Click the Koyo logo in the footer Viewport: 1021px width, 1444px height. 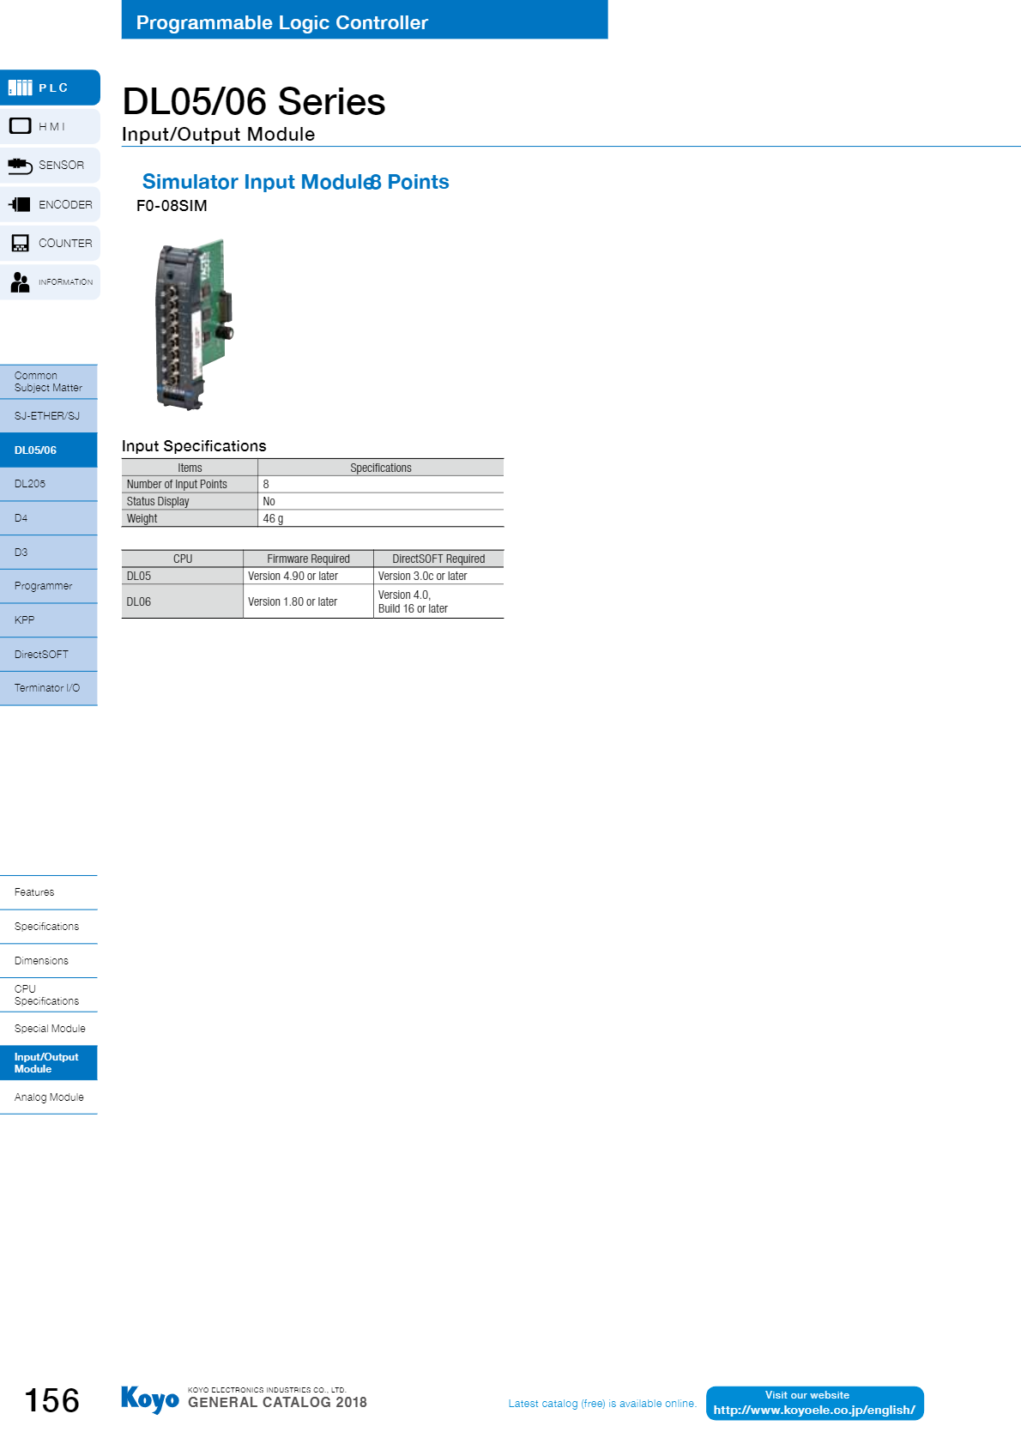pos(150,1399)
